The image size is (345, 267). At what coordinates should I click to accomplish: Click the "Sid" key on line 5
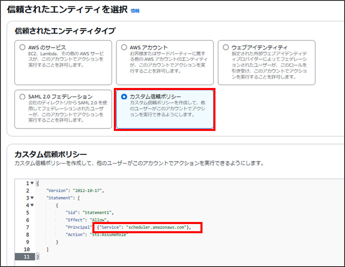pos(72,213)
